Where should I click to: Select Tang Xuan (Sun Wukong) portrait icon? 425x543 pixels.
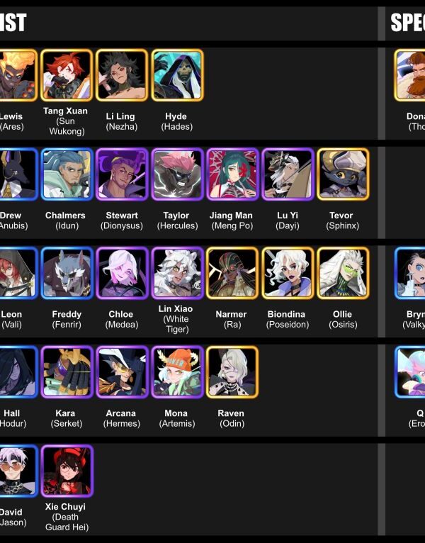(x=67, y=75)
